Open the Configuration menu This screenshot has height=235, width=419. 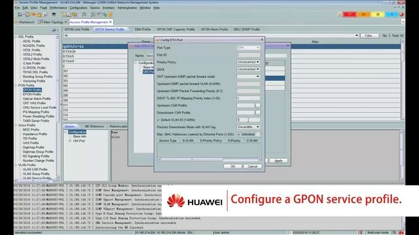tap(79, 8)
